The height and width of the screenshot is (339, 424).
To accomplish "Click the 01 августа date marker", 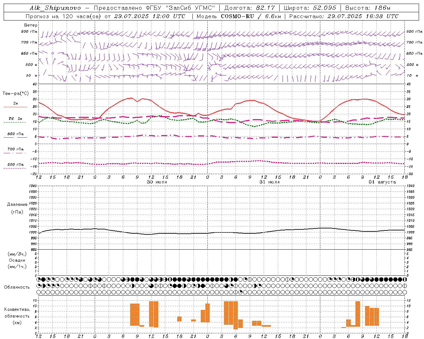I will click(382, 182).
